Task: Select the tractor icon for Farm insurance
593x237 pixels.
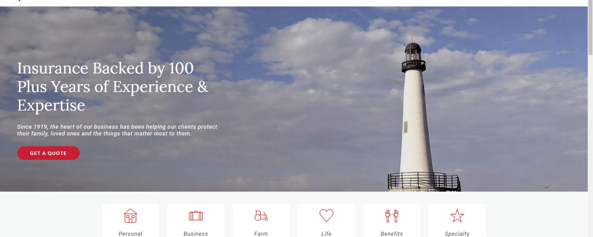Action: click(x=261, y=216)
